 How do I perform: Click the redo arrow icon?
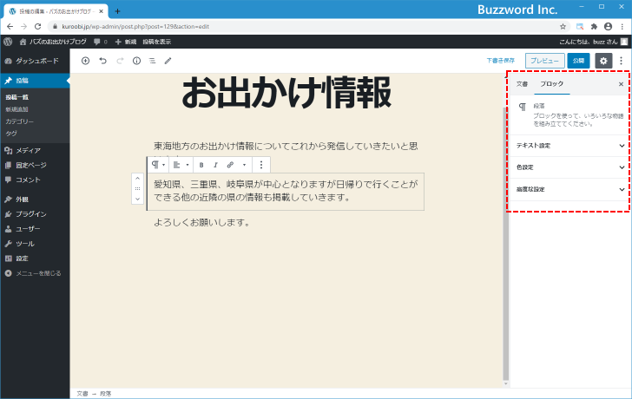pos(120,61)
